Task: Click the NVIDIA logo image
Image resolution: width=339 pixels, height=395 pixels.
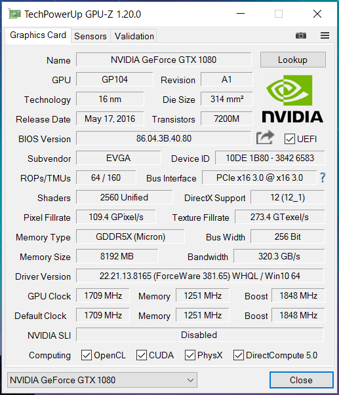Action: coord(292,99)
